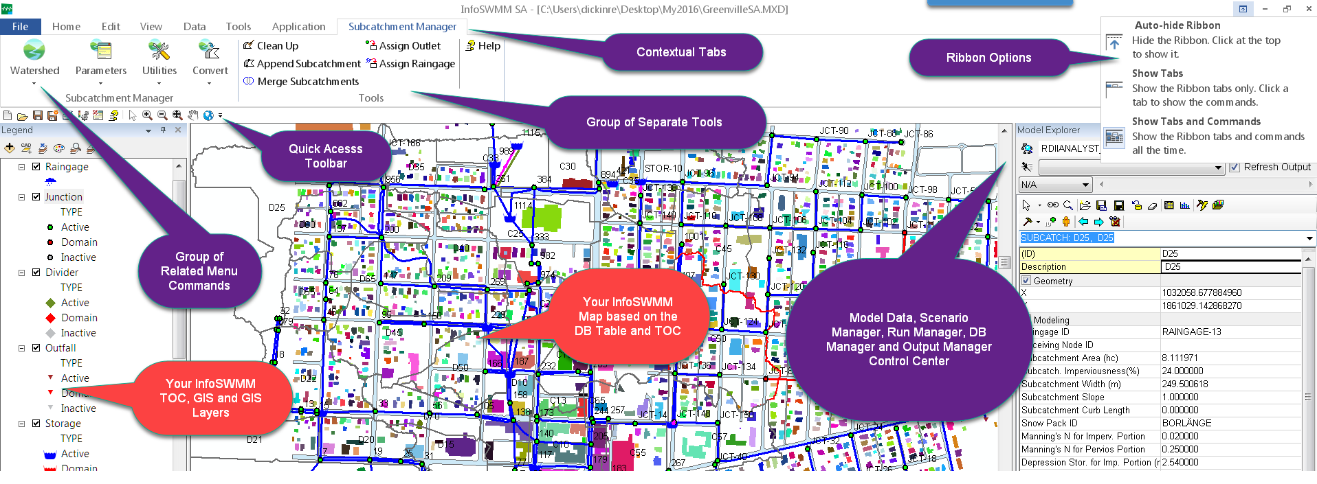Click the red Divider Domain diamond swatch
This screenshot has width=1317, height=484.
pos(50,317)
